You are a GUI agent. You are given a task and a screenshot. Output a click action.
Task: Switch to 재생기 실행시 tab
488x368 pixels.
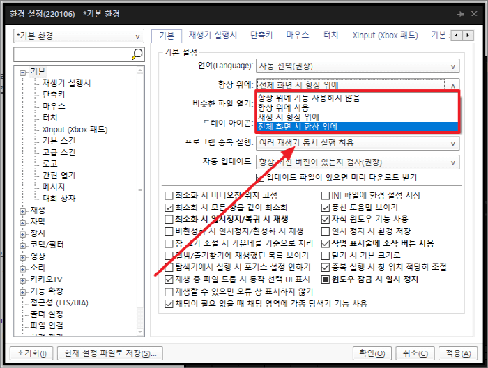(213, 36)
